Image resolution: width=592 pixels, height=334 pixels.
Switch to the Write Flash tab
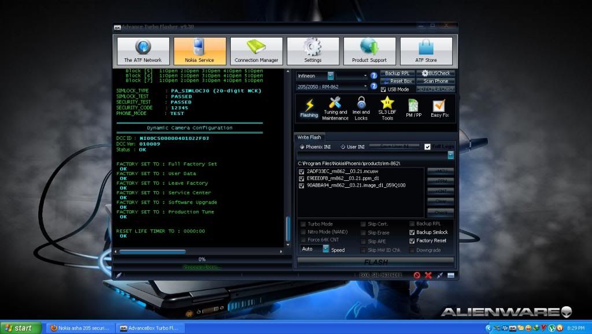tap(309, 137)
